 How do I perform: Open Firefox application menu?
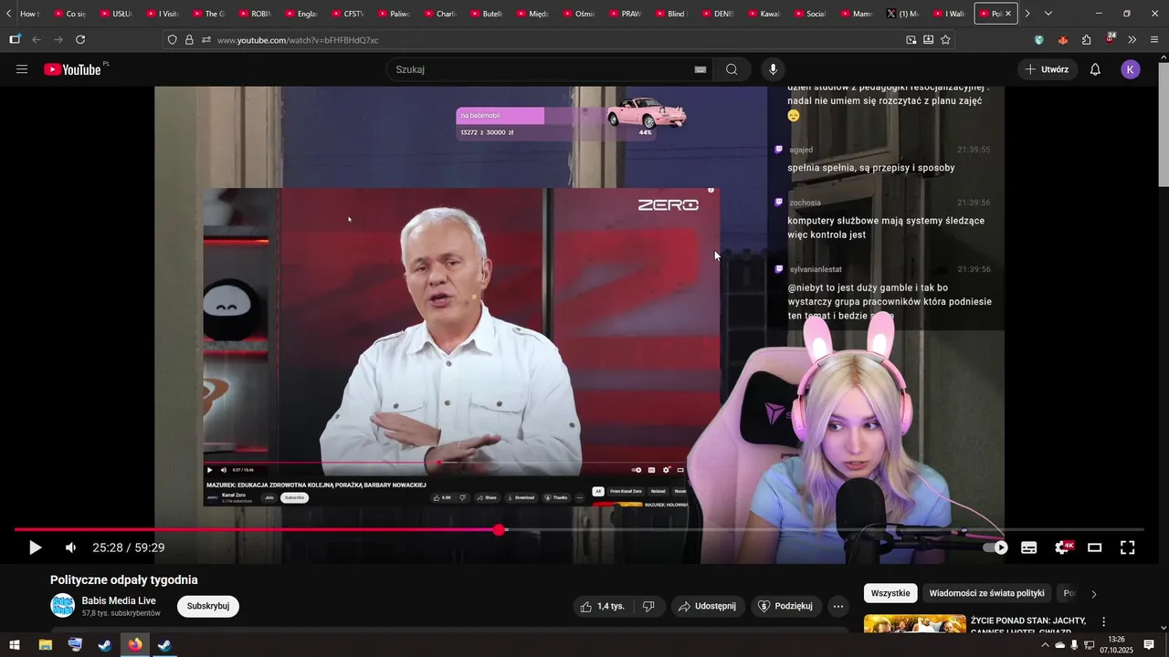point(1154,40)
